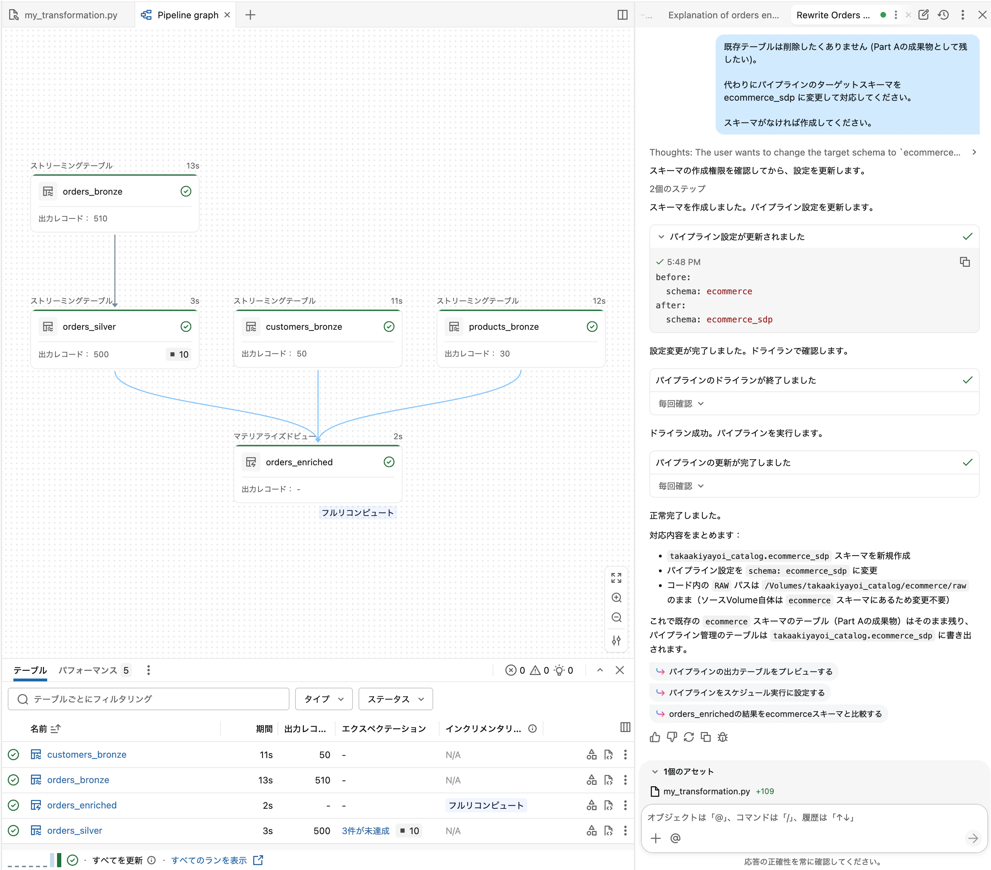
Task: Regenerate the assistant response
Action: [x=689, y=737]
